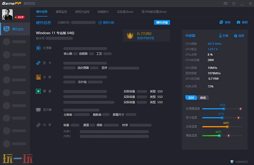Click the 硬盘温度 slider handle at 44℃
254x165 pixels.
point(219,136)
